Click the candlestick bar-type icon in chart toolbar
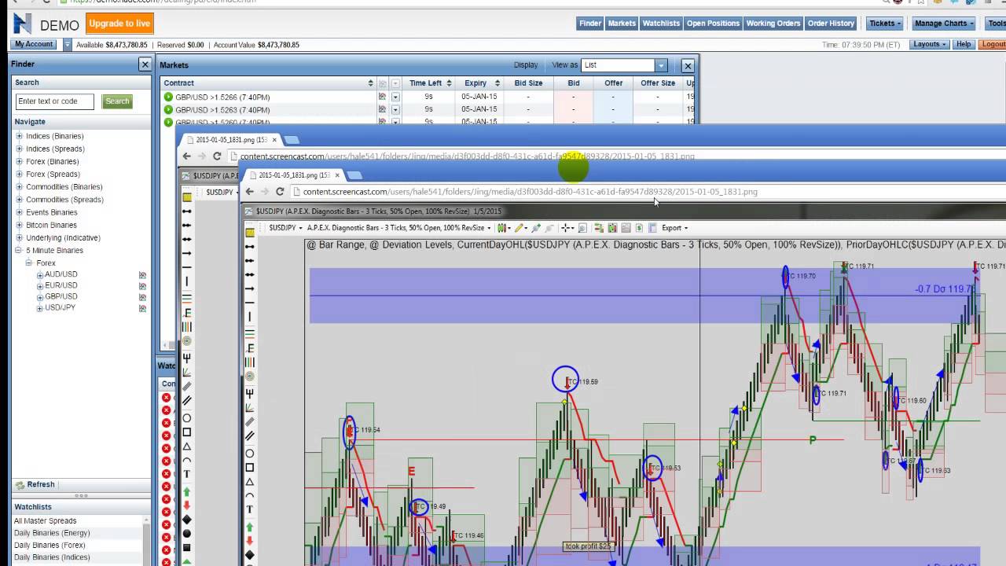Image resolution: width=1006 pixels, height=566 pixels. click(501, 228)
